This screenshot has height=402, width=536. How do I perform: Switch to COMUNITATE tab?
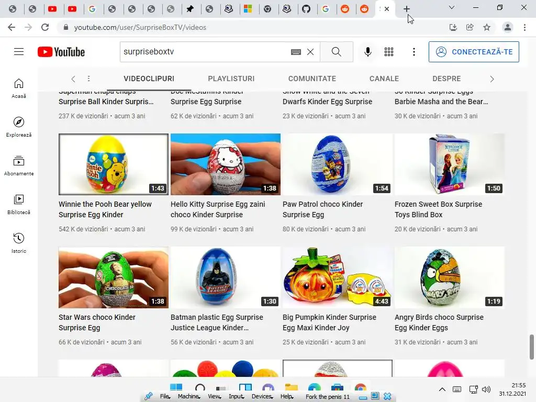point(312,79)
